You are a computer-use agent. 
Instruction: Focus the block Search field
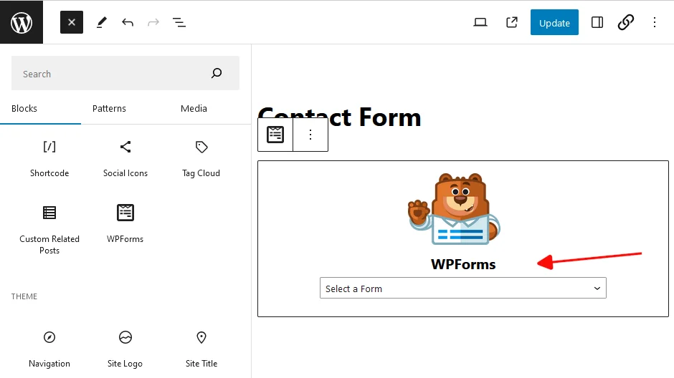[125, 73]
